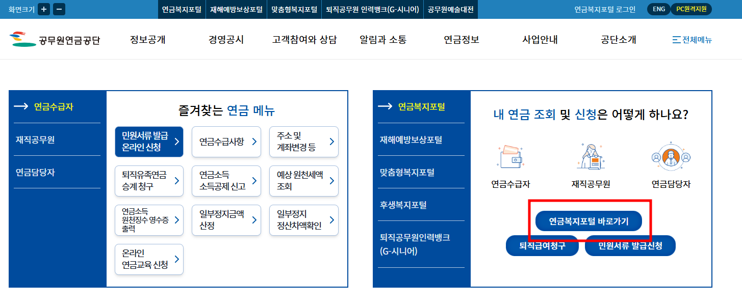Select 맞춤형복지포털 top bar tab
Image resolution: width=742 pixels, height=307 pixels.
[294, 9]
